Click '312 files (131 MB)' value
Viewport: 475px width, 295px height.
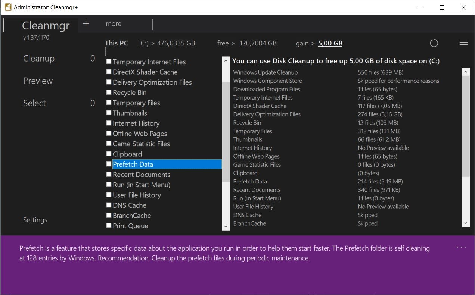[x=379, y=131]
